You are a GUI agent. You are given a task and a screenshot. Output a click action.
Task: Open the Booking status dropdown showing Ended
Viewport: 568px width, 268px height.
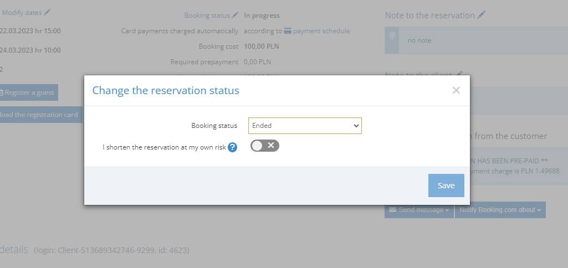point(305,126)
